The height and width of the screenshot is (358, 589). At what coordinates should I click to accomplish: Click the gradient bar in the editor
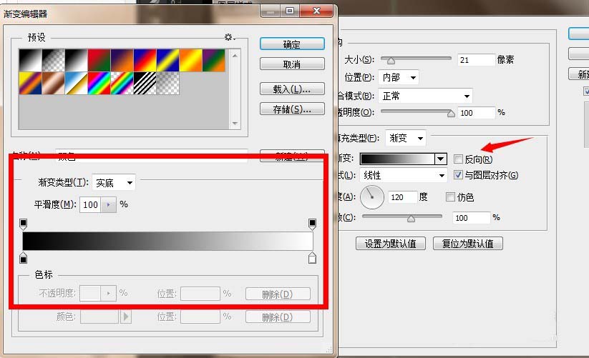(167, 241)
